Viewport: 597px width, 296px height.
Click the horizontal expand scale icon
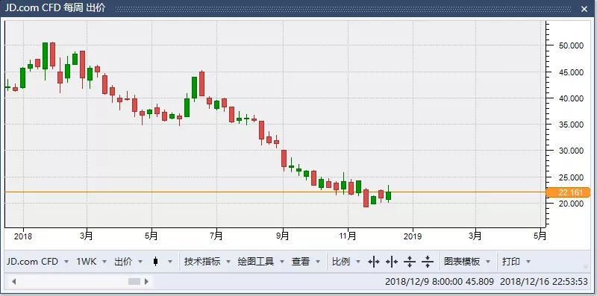(374, 262)
